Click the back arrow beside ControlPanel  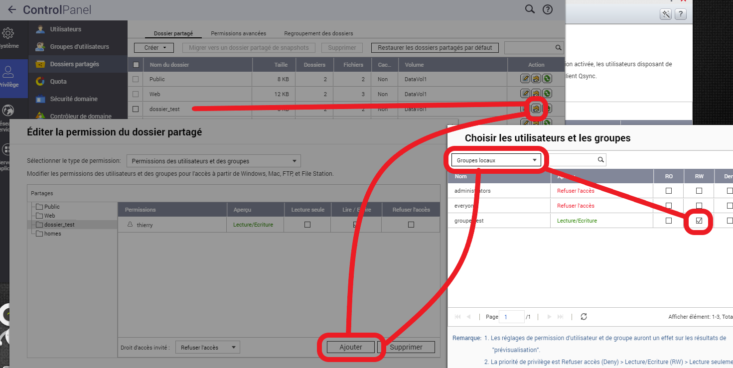click(x=12, y=10)
